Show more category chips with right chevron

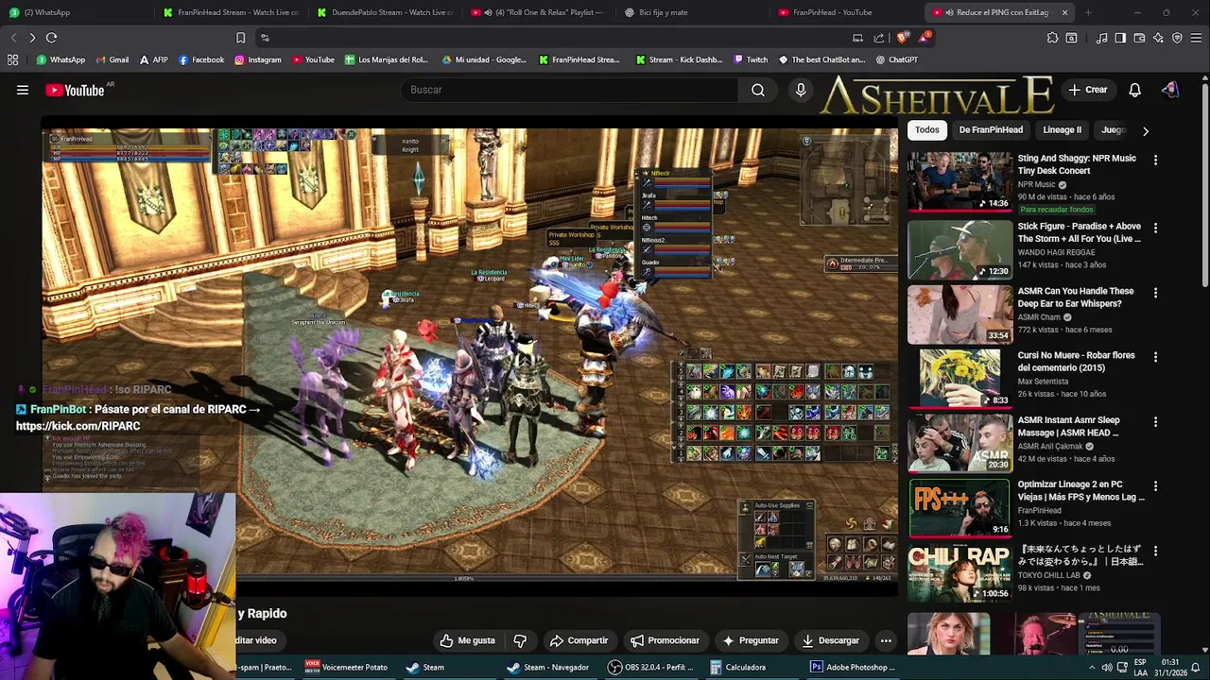click(x=1145, y=130)
